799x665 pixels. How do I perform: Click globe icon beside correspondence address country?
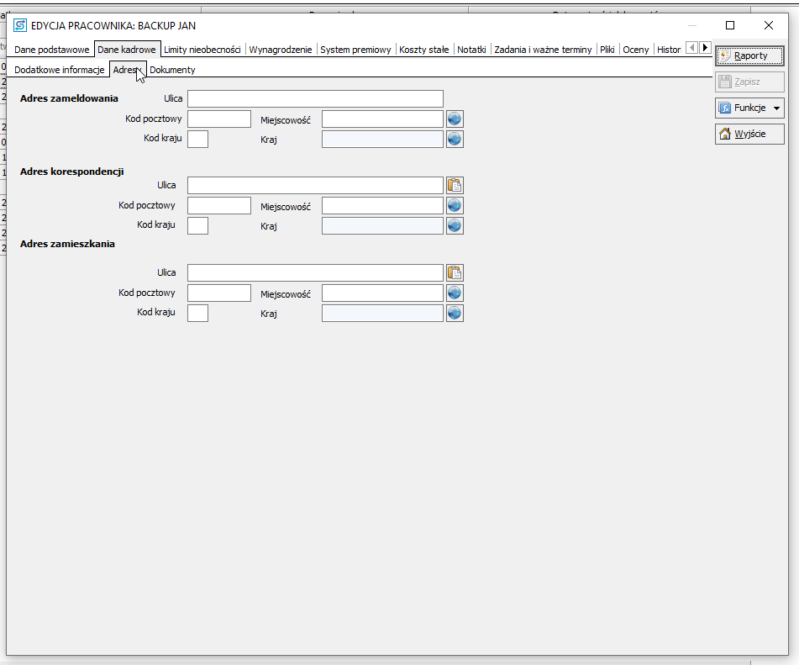(455, 225)
